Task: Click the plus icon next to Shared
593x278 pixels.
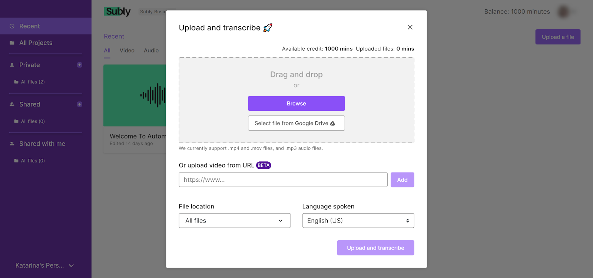Action: pos(79,104)
